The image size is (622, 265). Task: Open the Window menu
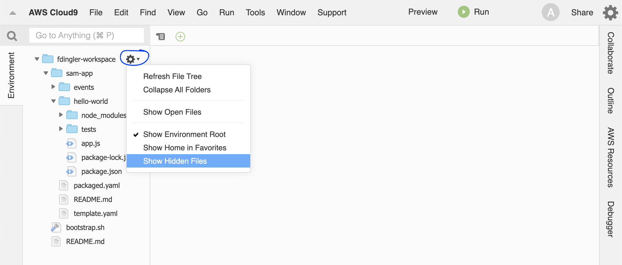pos(291,12)
